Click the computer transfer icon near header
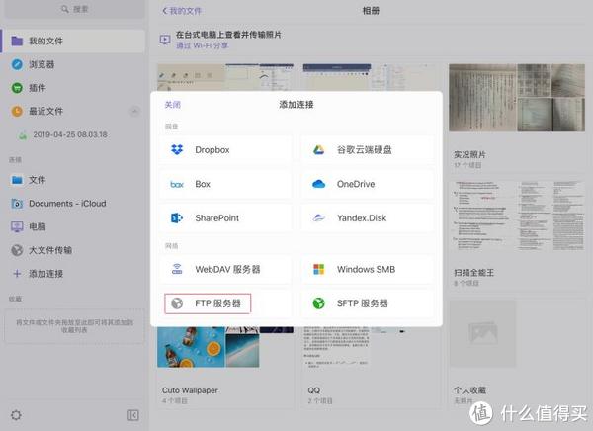Image resolution: width=593 pixels, height=431 pixels. click(x=165, y=40)
